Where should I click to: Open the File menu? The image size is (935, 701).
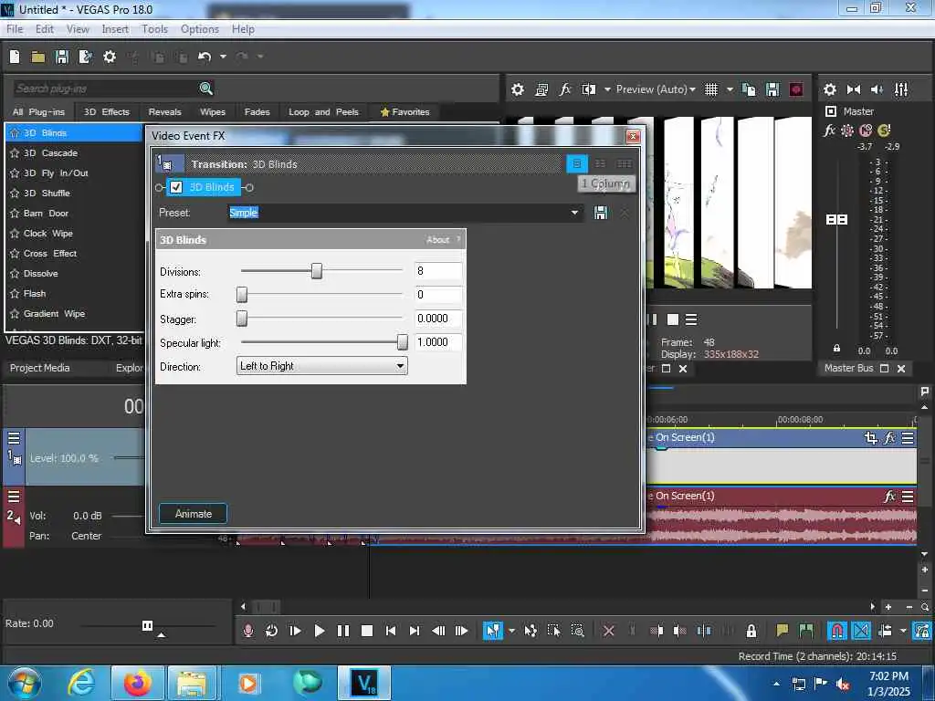pos(15,29)
